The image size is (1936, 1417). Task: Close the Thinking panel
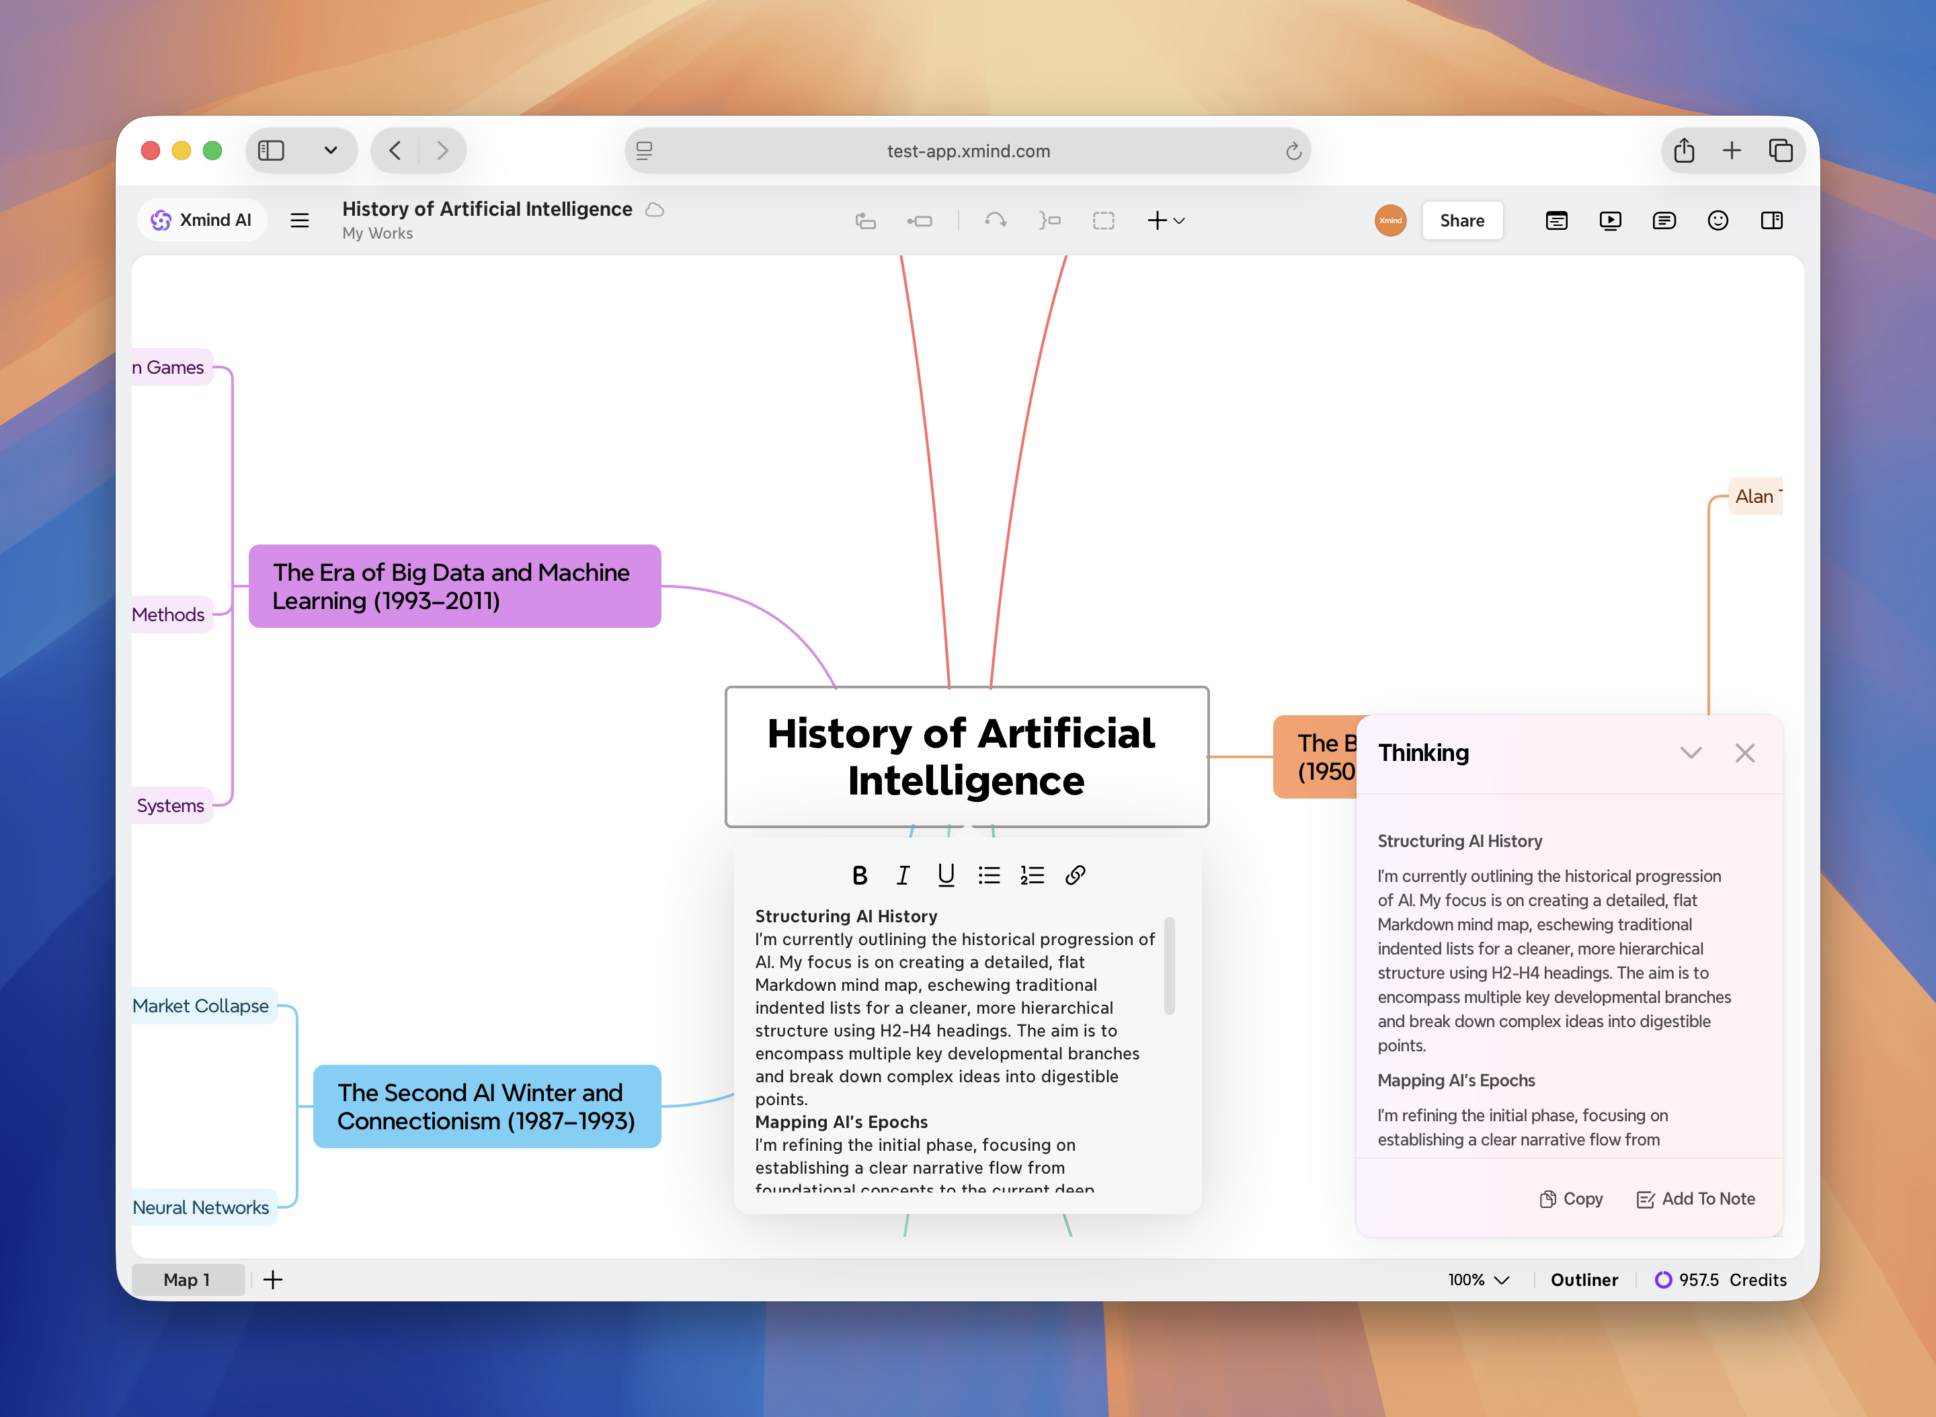point(1744,753)
